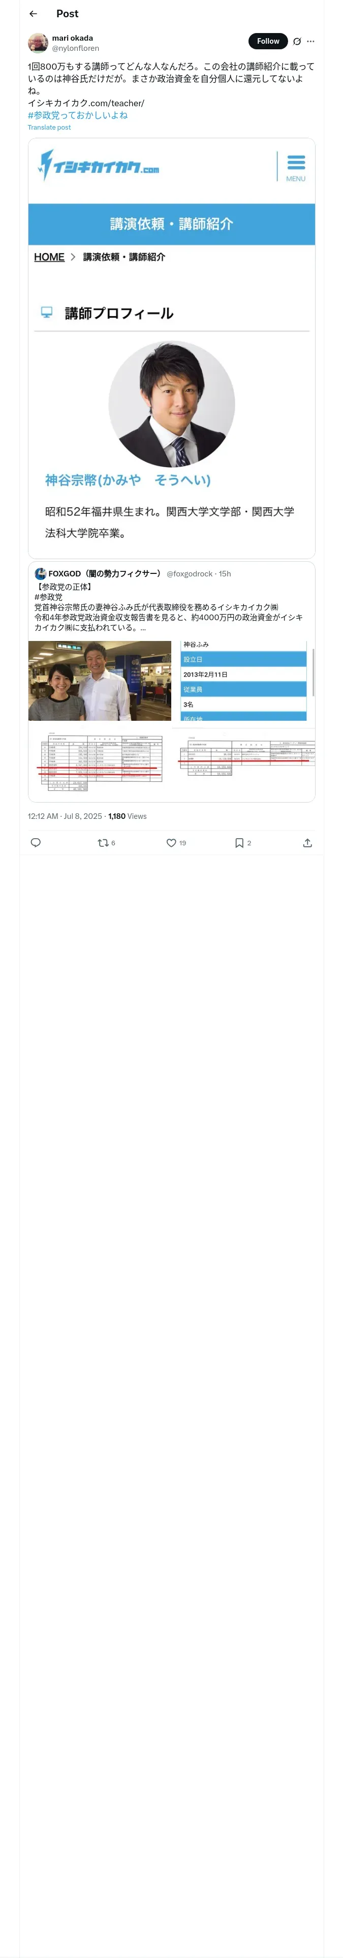The height and width of the screenshot is (1958, 343).
Task: Follow mari okada with Follow button
Action: tap(268, 41)
